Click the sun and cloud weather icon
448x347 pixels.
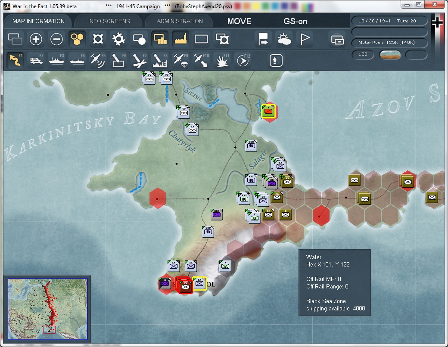(284, 39)
